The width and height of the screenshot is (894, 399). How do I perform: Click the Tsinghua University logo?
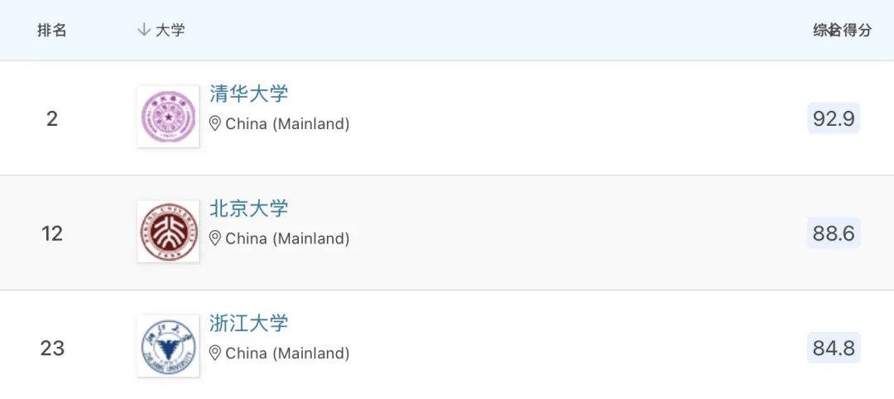(168, 118)
